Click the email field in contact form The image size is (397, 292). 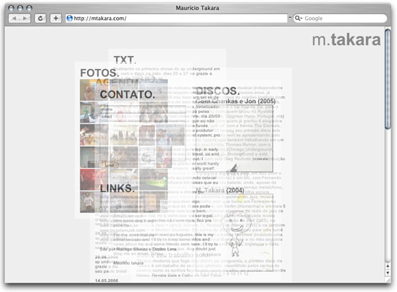click(143, 117)
